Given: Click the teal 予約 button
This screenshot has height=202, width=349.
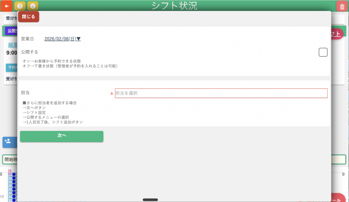Looking at the screenshot, I should click(x=12, y=67).
